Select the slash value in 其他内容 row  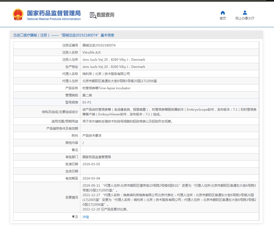pos(83,143)
